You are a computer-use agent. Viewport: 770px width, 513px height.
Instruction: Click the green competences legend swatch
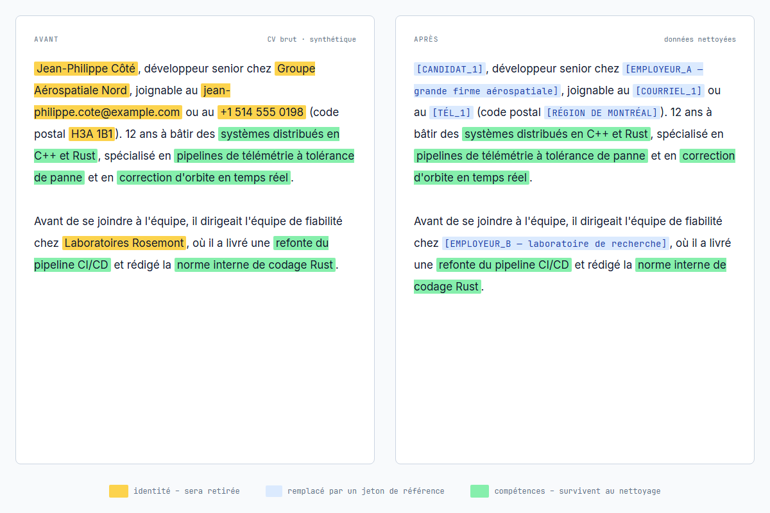(x=479, y=491)
